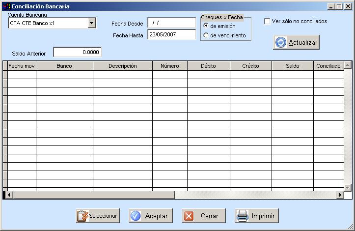Select 'de emisión' radio option

coord(206,26)
